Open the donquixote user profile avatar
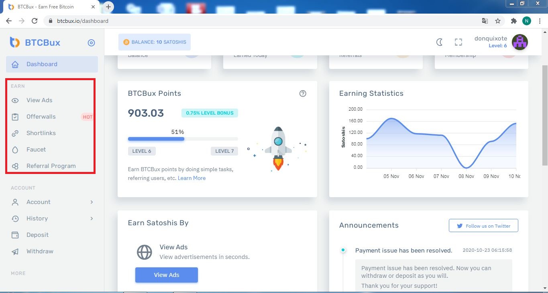 (x=520, y=42)
